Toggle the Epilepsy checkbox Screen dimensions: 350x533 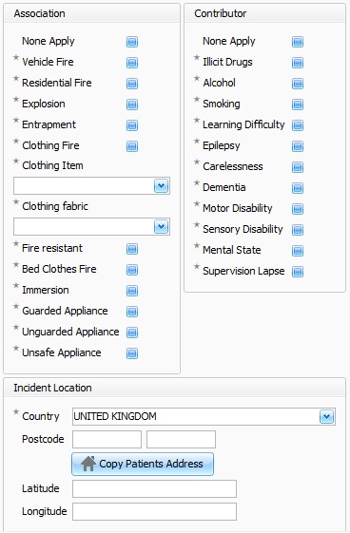[298, 146]
